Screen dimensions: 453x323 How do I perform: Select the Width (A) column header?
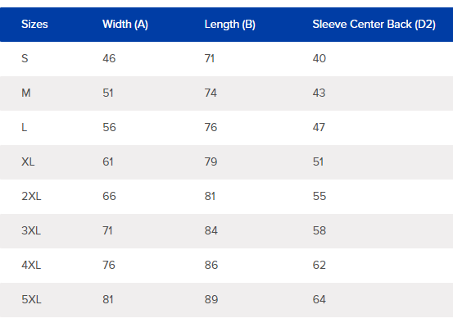[125, 25]
